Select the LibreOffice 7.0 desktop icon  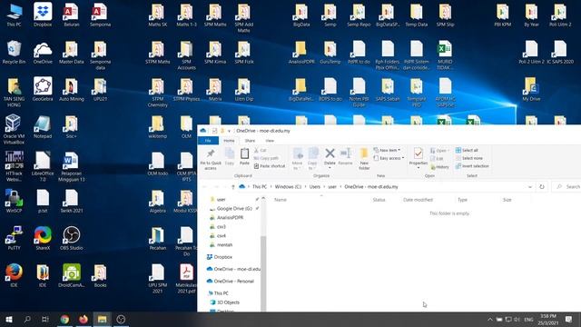coord(43,166)
